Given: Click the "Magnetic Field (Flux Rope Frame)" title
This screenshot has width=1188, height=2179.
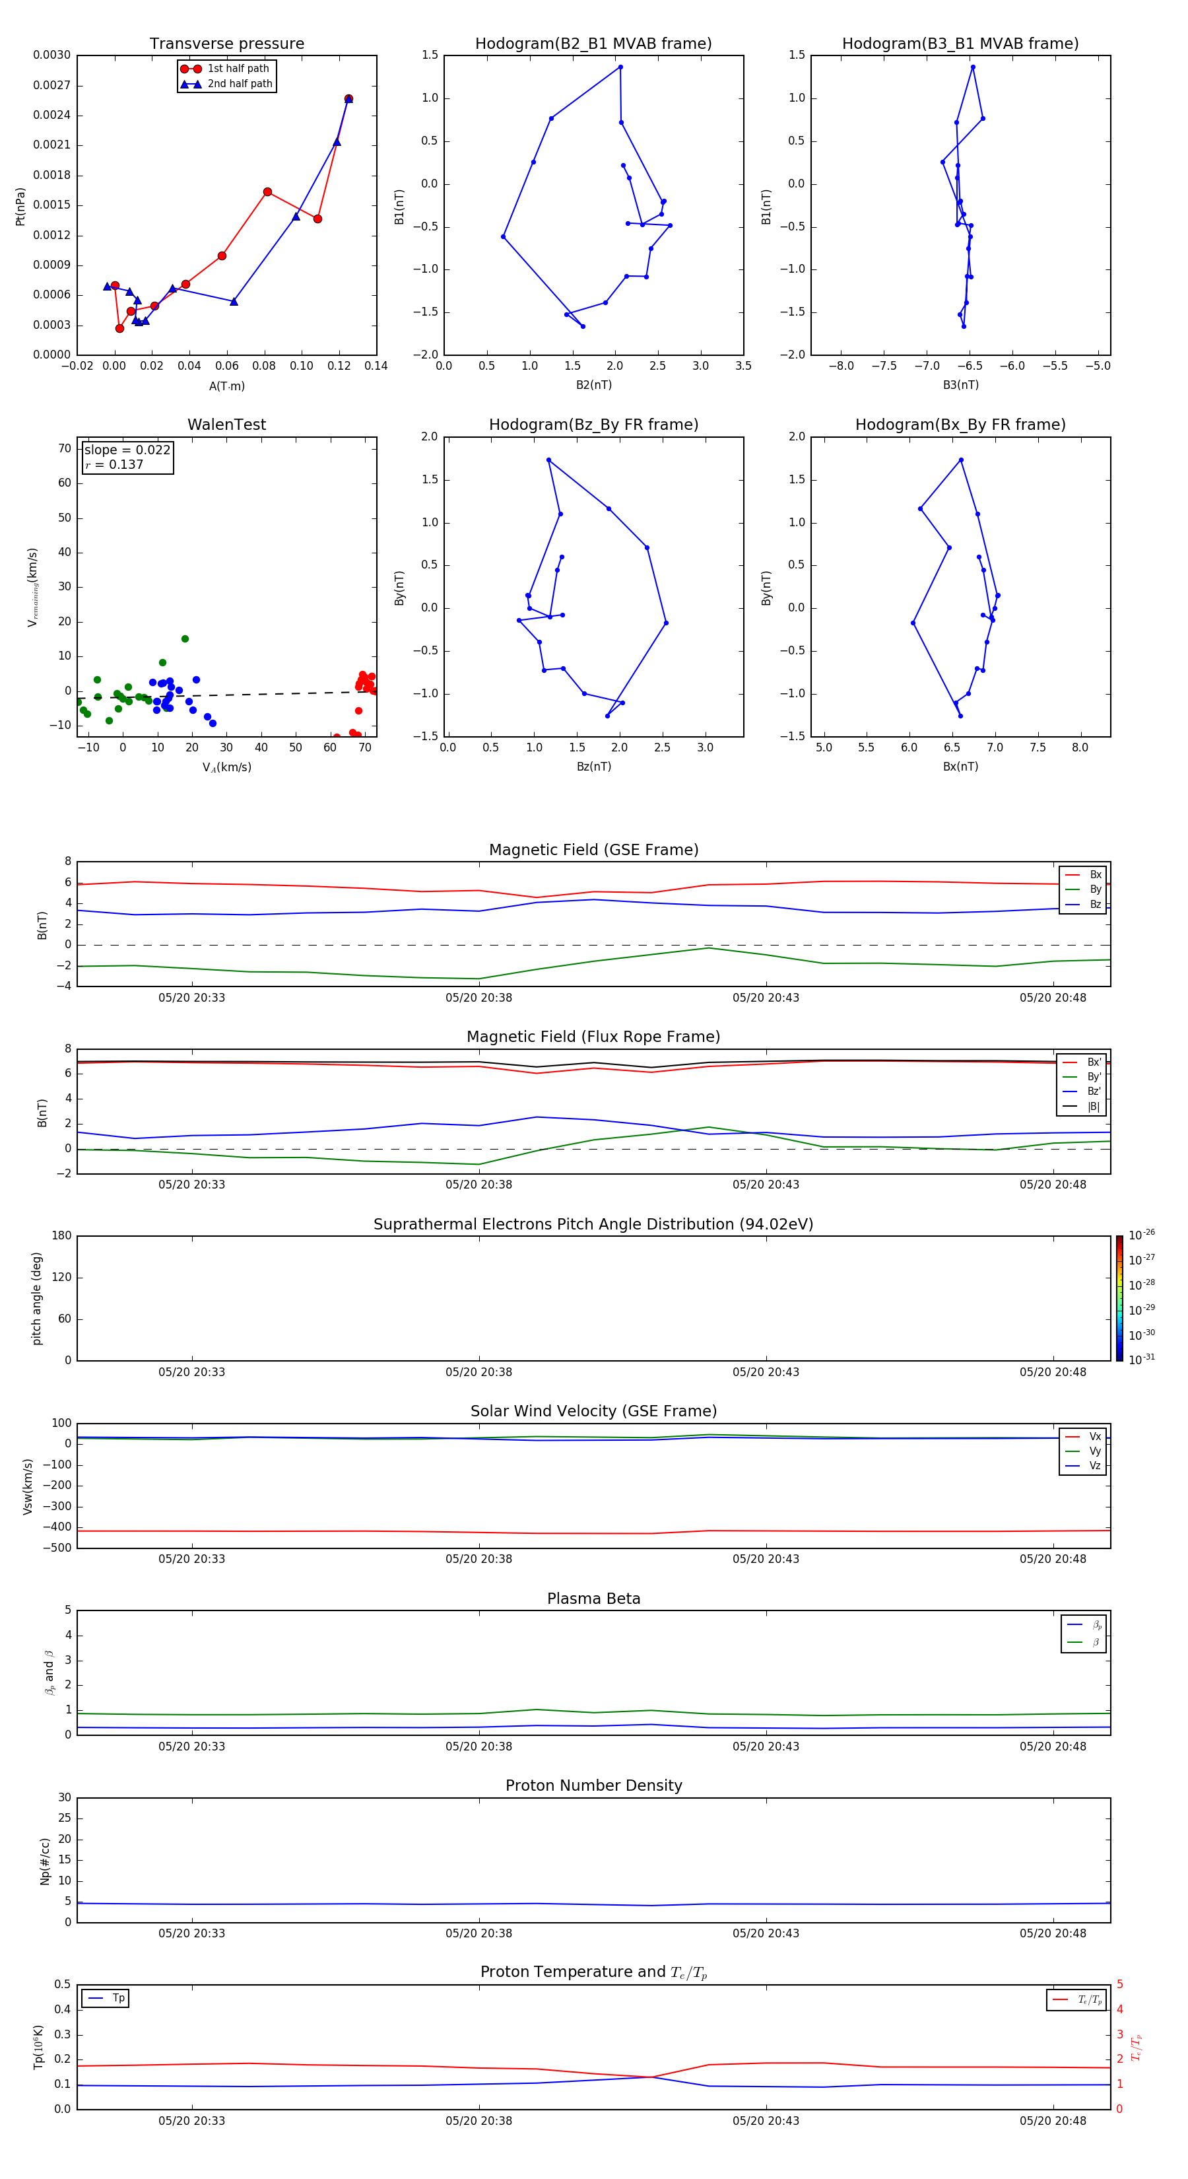Looking at the screenshot, I should [593, 1037].
